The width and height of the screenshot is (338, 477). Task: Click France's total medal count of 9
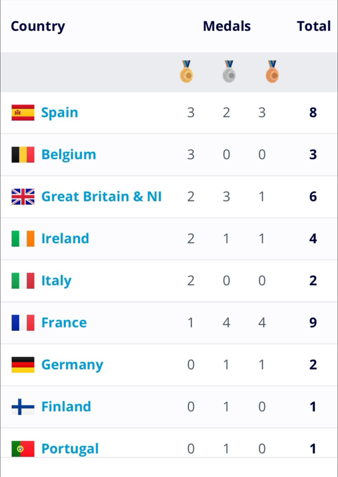pyautogui.click(x=313, y=323)
